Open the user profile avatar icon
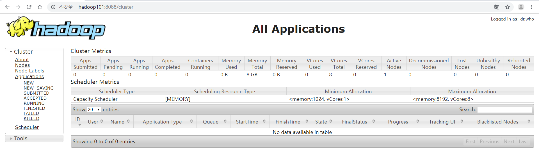The image size is (539, 153). point(521,7)
